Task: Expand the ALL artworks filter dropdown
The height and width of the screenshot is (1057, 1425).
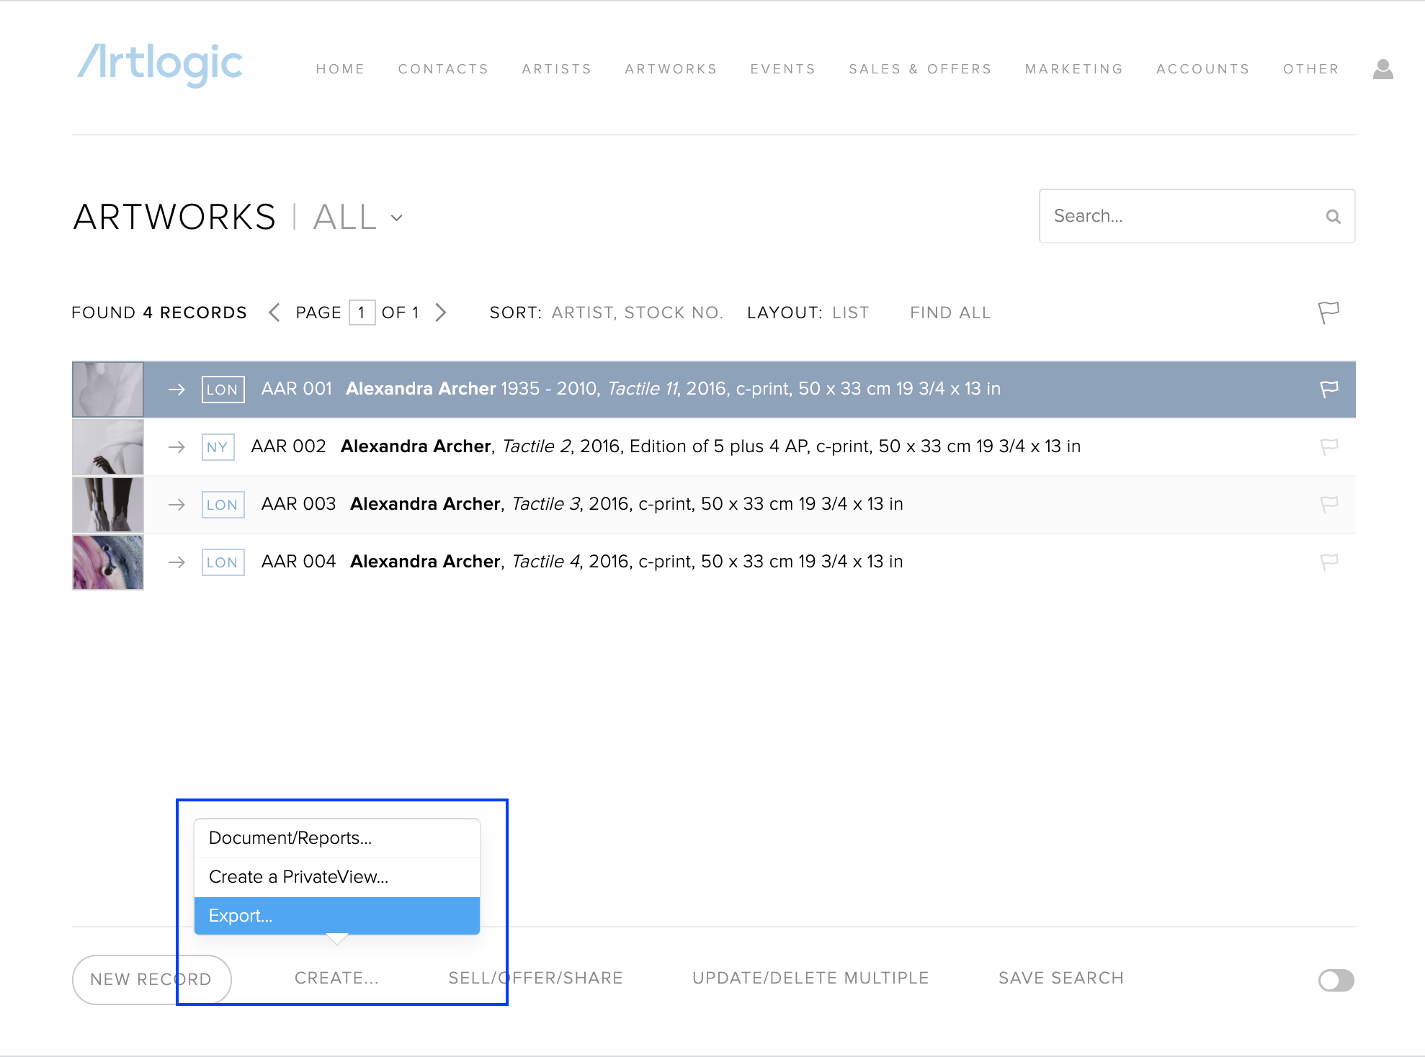Action: [x=358, y=217]
